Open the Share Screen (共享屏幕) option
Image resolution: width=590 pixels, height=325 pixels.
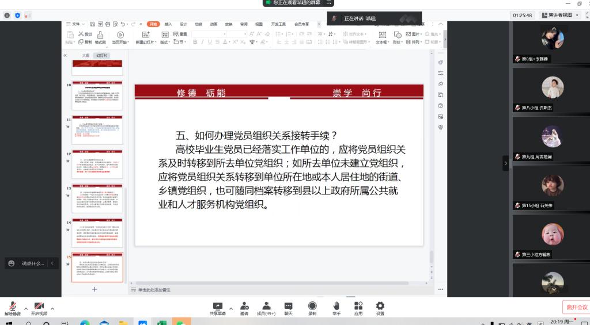pyautogui.click(x=217, y=308)
